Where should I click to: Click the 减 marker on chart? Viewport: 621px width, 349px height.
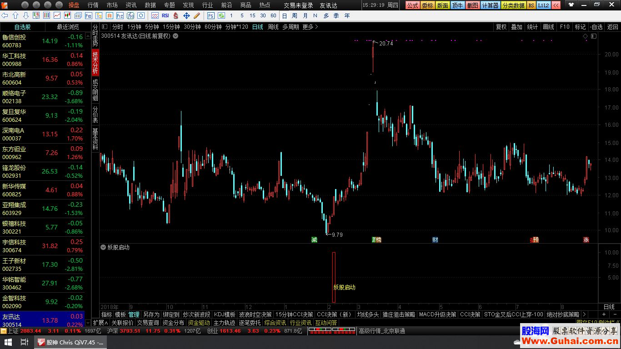pyautogui.click(x=314, y=239)
